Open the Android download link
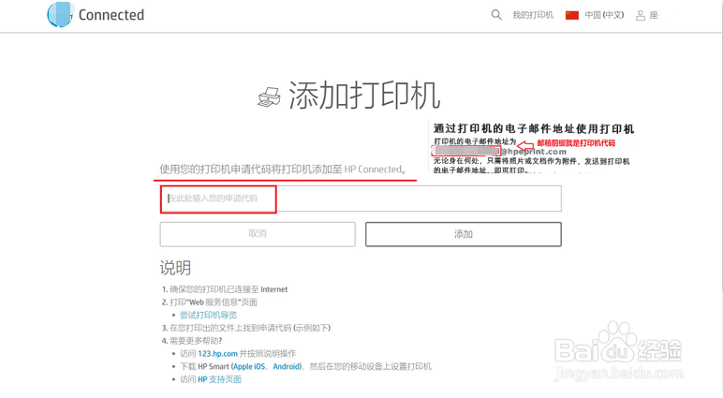723x398 pixels. 287,367
